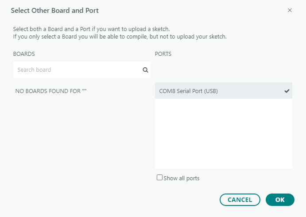Confirm selection with the OK button
This screenshot has height=217, width=306.
280,200
